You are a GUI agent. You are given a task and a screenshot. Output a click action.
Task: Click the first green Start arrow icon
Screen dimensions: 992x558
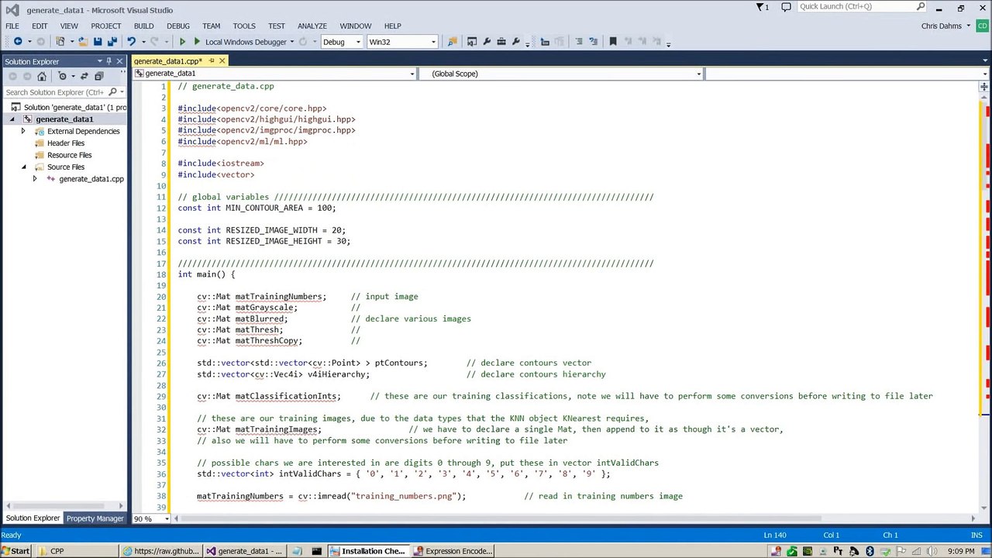pyautogui.click(x=182, y=42)
